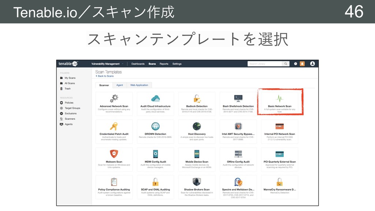Select Host Discovery radar icon
Screen dimensions: 375x211
(197, 126)
